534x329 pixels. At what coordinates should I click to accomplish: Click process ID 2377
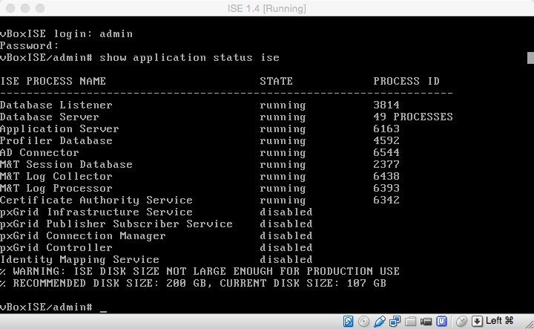coord(386,164)
